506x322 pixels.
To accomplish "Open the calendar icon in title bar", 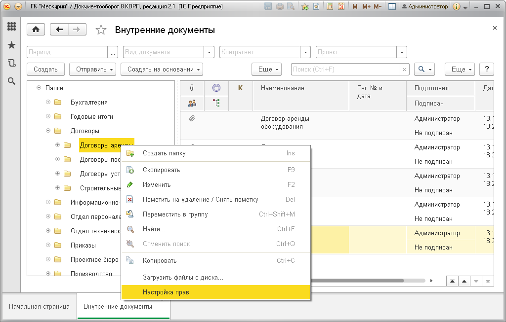I will (x=341, y=6).
